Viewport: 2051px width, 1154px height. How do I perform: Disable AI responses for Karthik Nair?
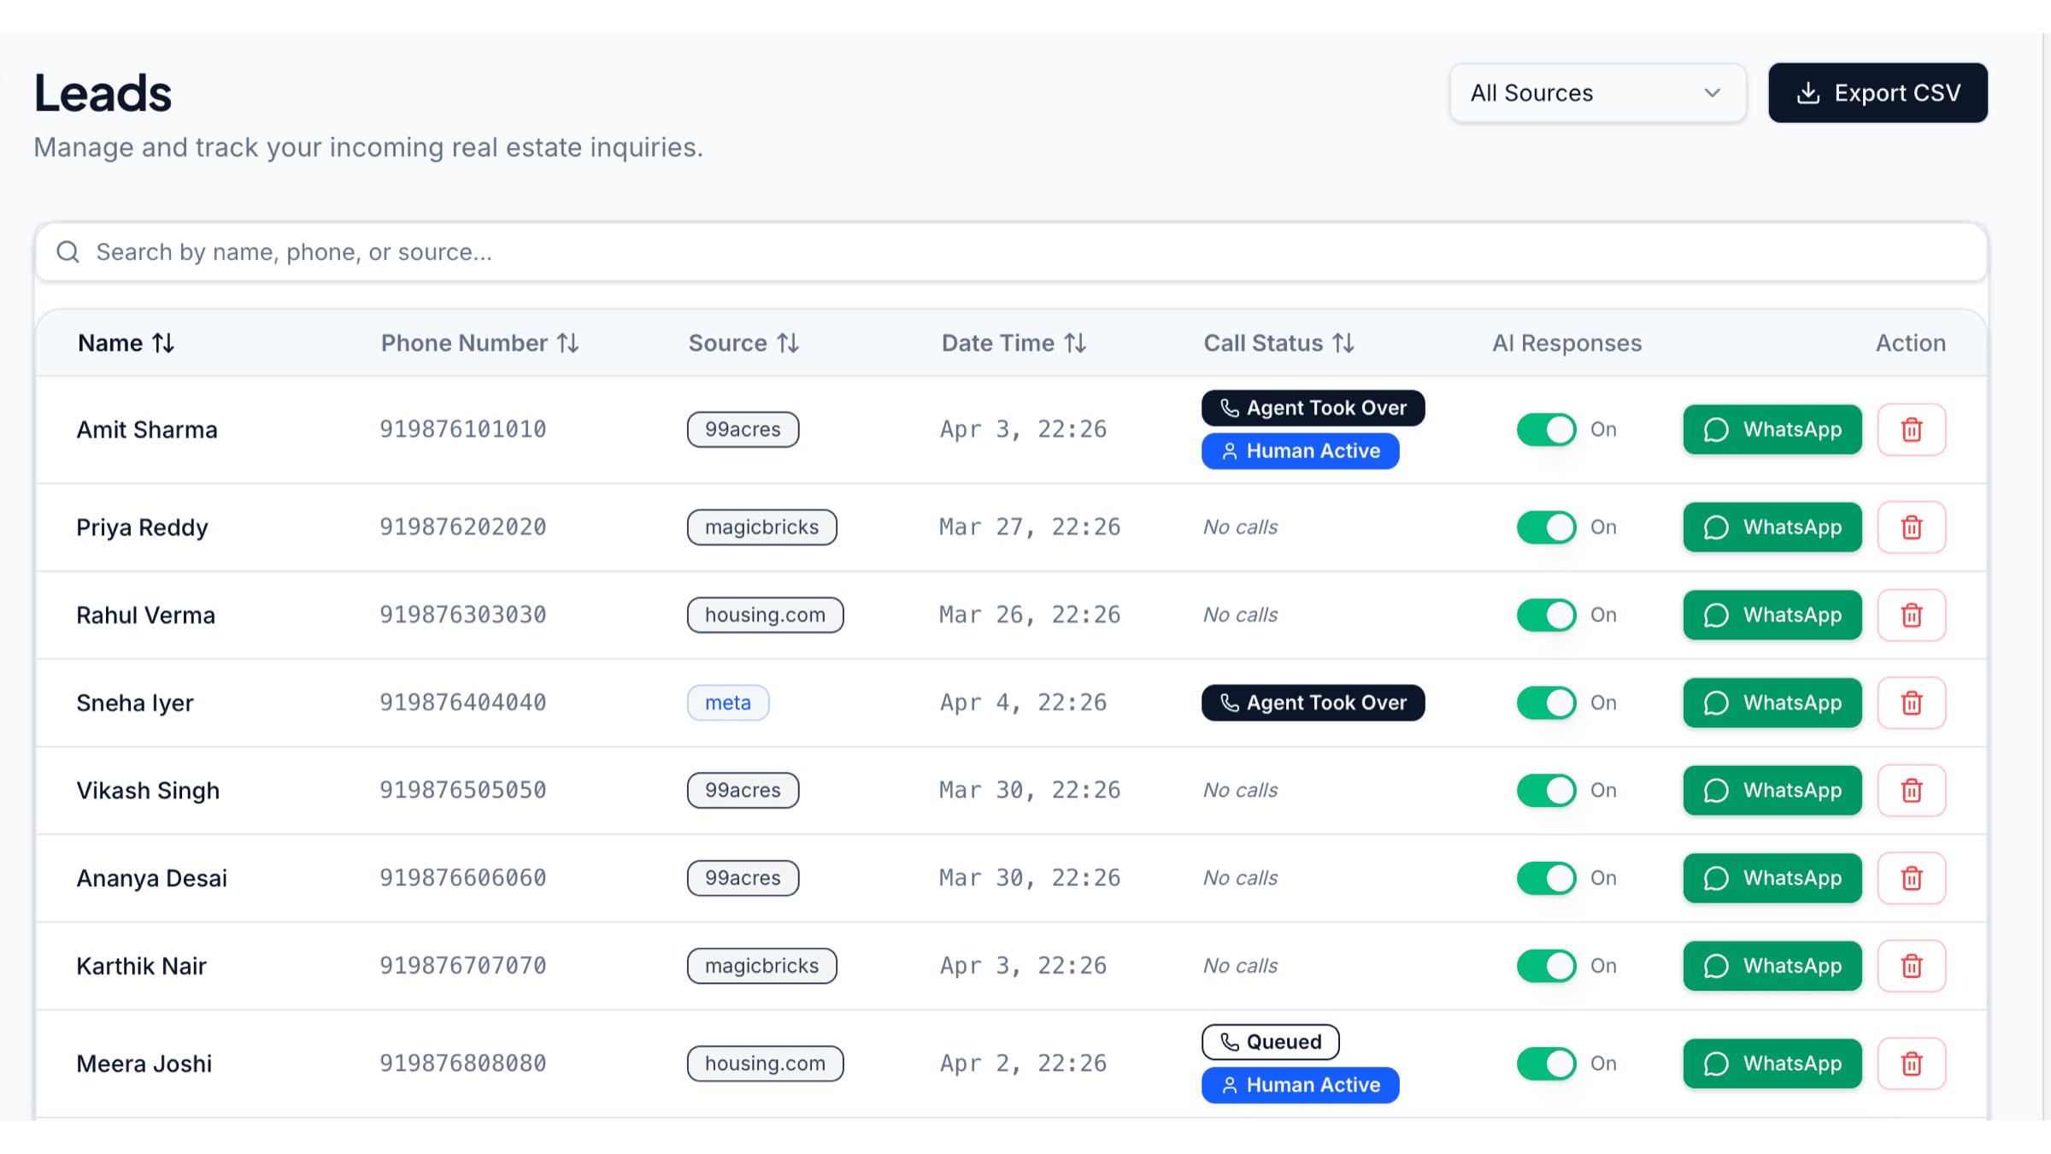coord(1547,966)
